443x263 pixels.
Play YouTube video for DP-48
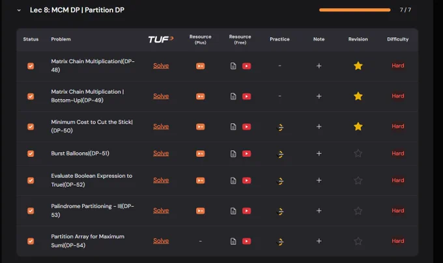[x=246, y=66]
